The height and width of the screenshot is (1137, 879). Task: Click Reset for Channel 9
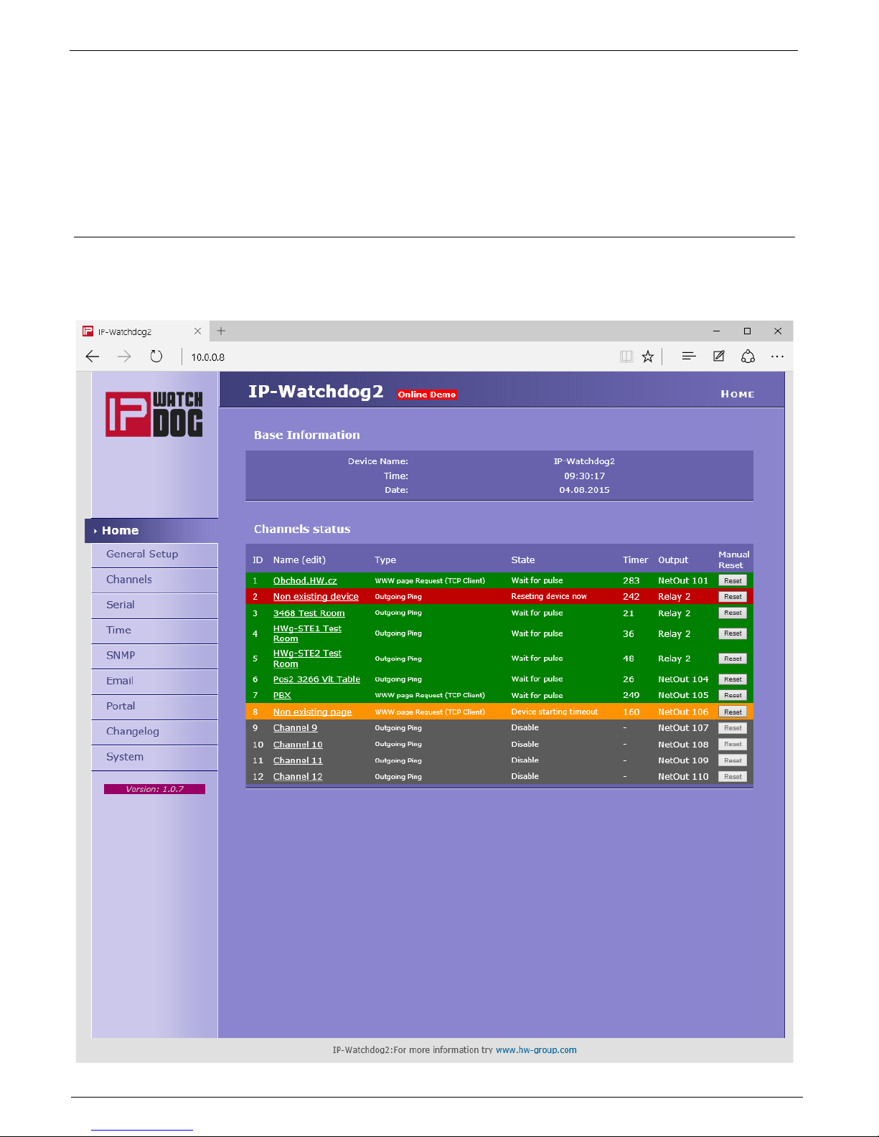(x=733, y=728)
